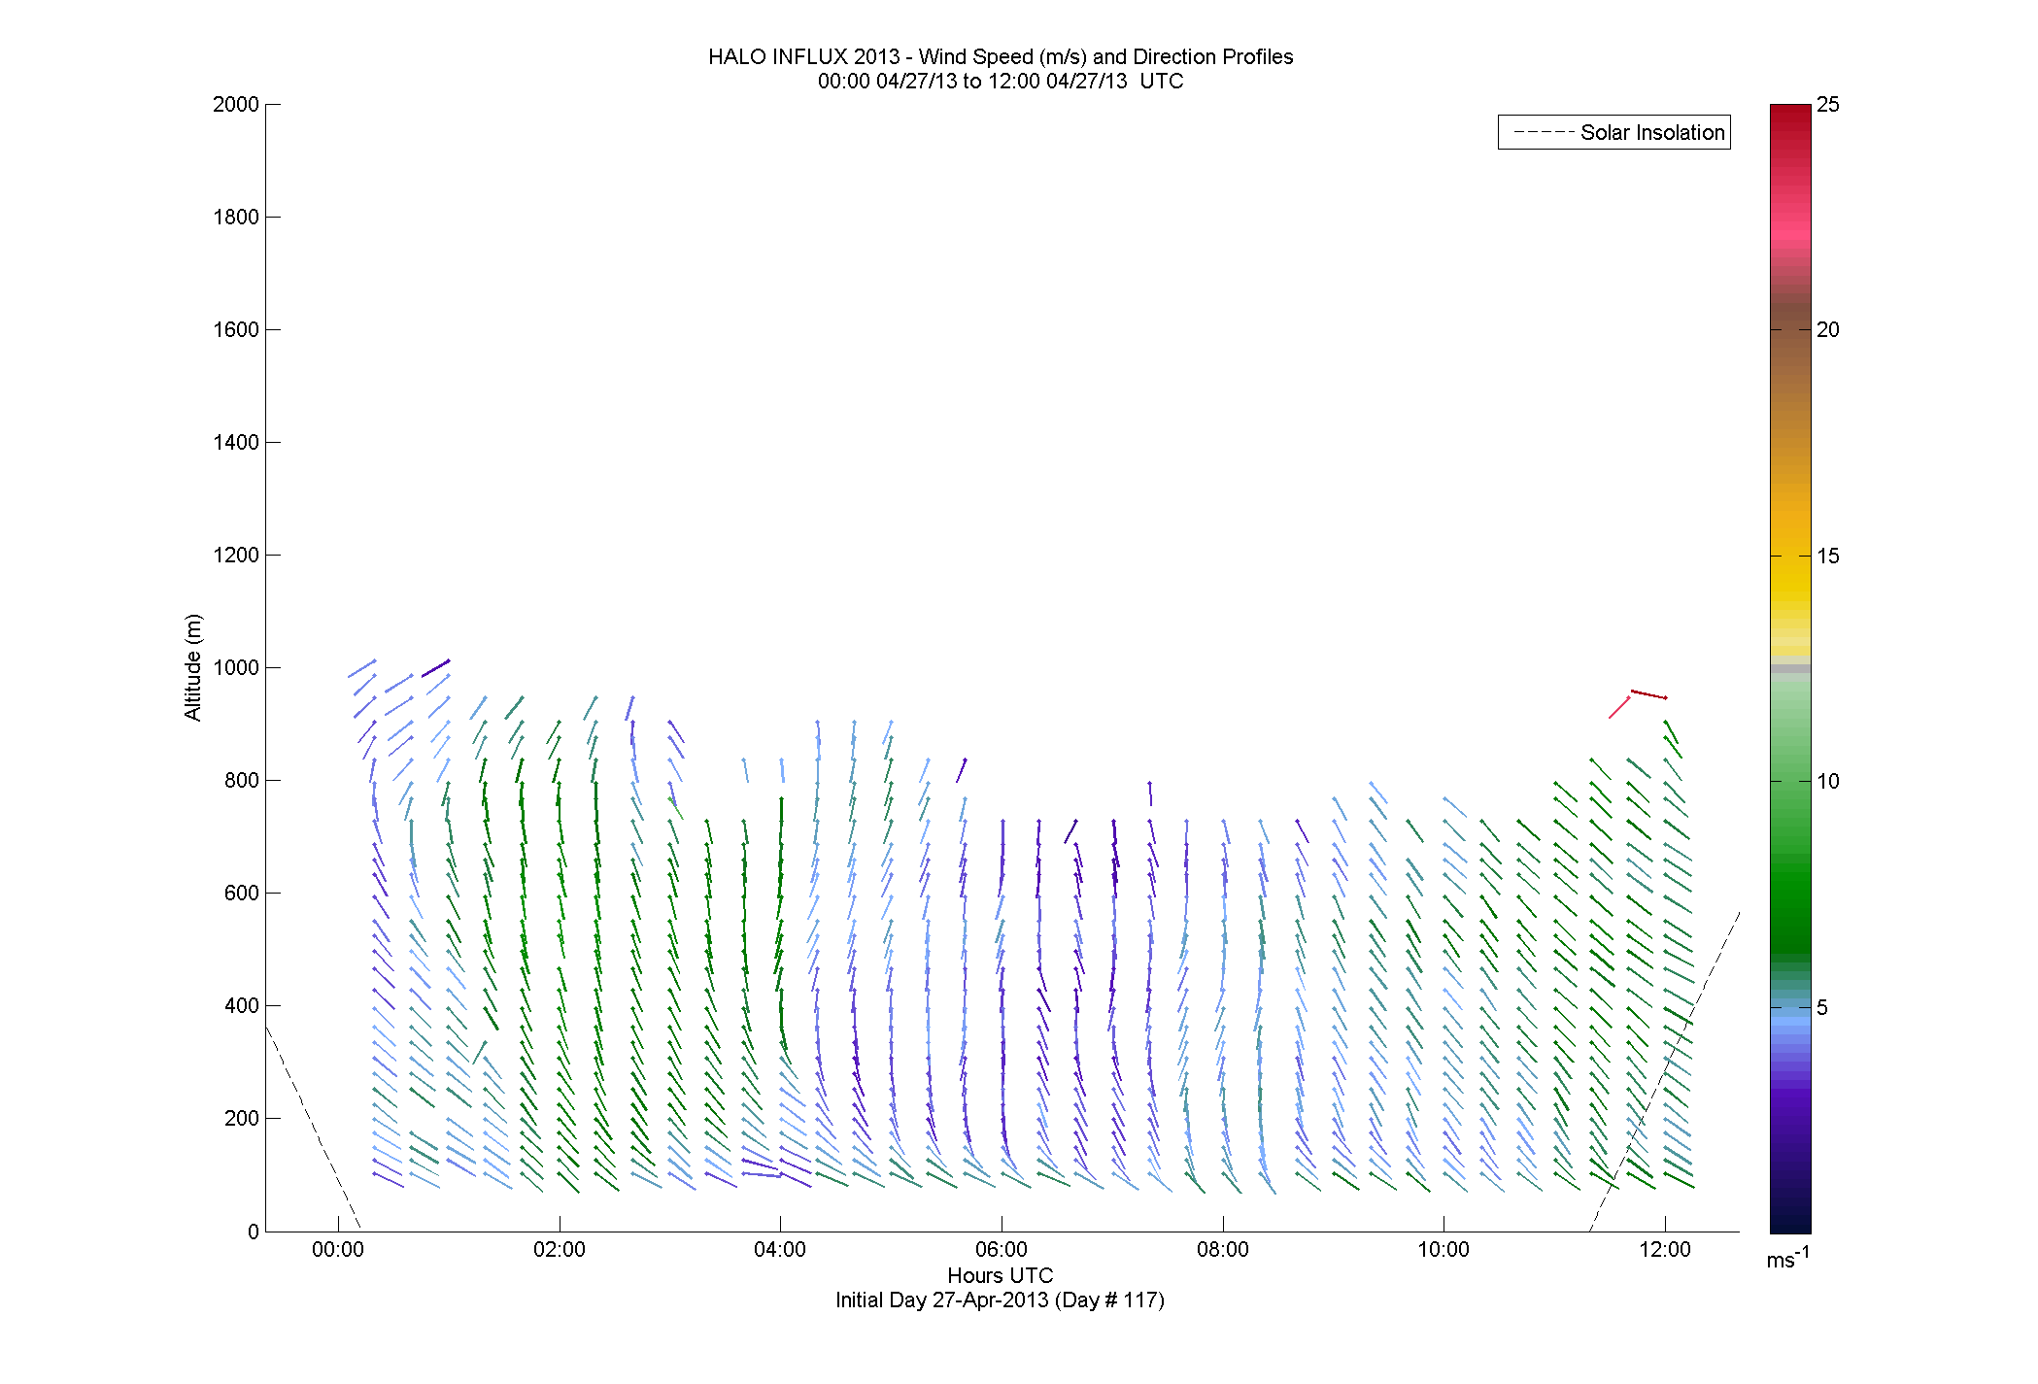This screenshot has width=2038, height=1384.
Task: Click the colorbar label 15
Action: [1828, 557]
